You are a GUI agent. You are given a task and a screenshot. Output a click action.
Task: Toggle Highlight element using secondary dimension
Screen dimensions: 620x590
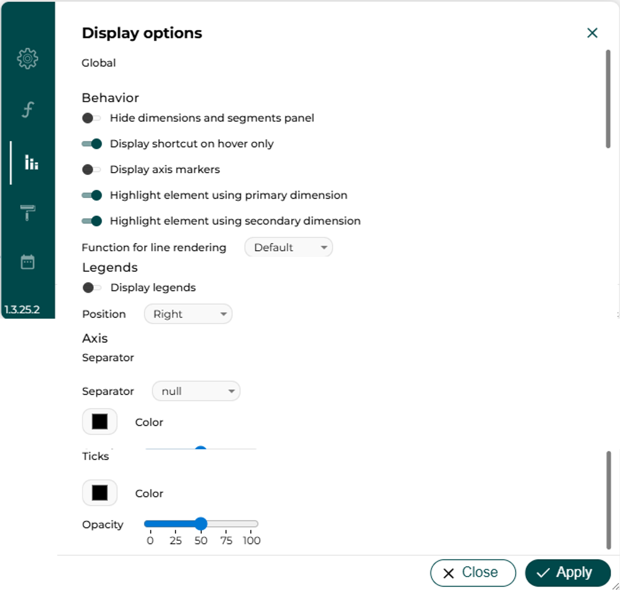[92, 221]
